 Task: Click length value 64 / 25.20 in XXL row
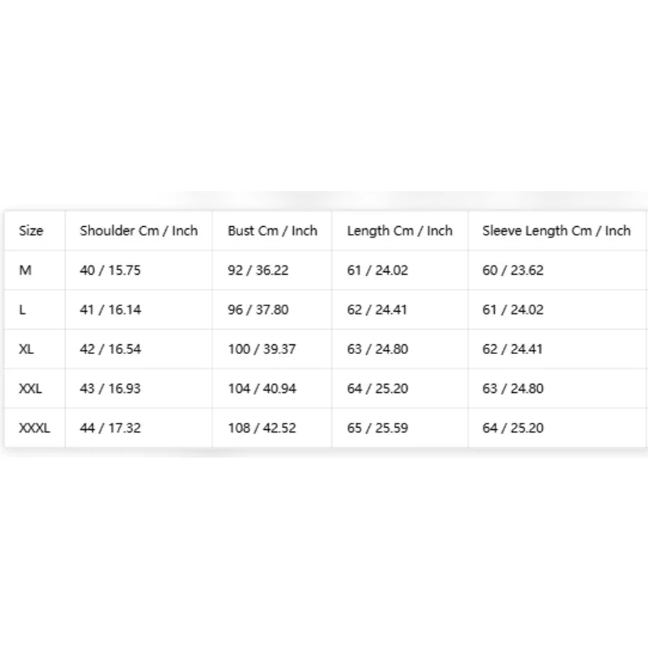point(377,389)
